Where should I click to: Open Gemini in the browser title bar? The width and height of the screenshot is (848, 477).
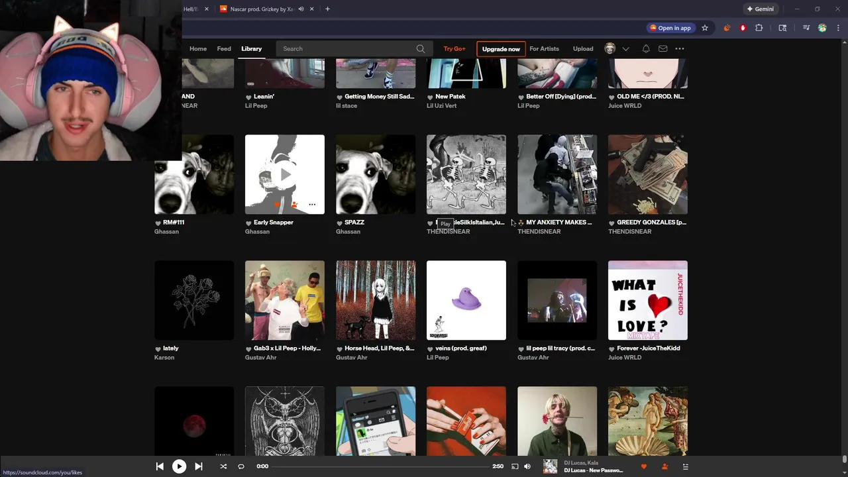click(760, 9)
